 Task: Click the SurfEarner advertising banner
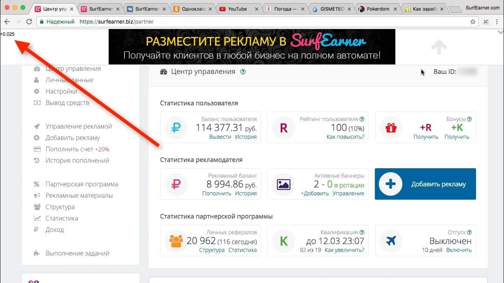[252, 47]
